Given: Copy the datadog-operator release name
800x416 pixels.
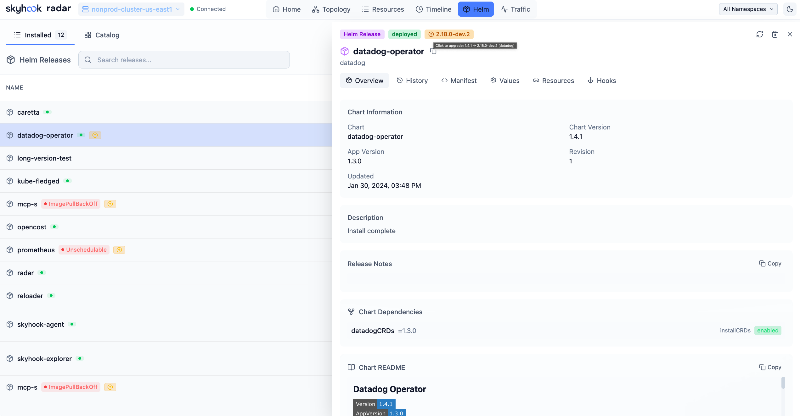Looking at the screenshot, I should [x=433, y=52].
